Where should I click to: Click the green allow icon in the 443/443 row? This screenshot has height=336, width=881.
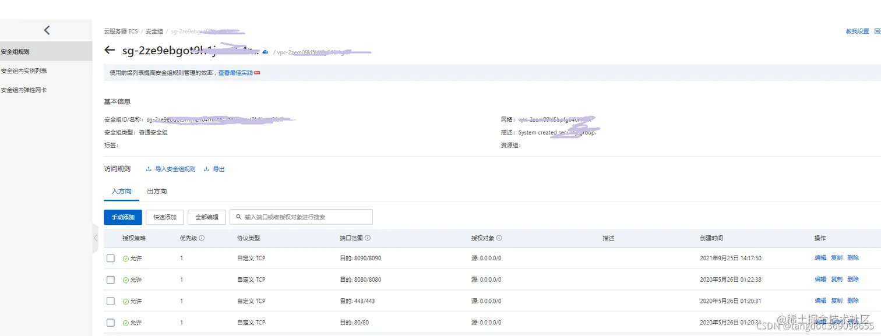(126, 301)
